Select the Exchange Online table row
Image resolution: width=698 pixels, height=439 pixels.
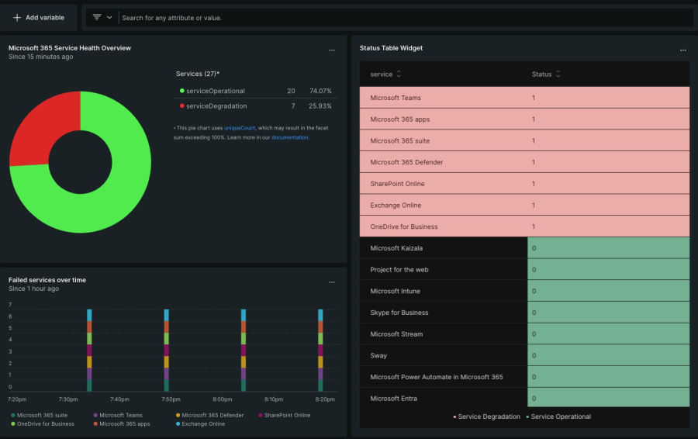(x=524, y=205)
